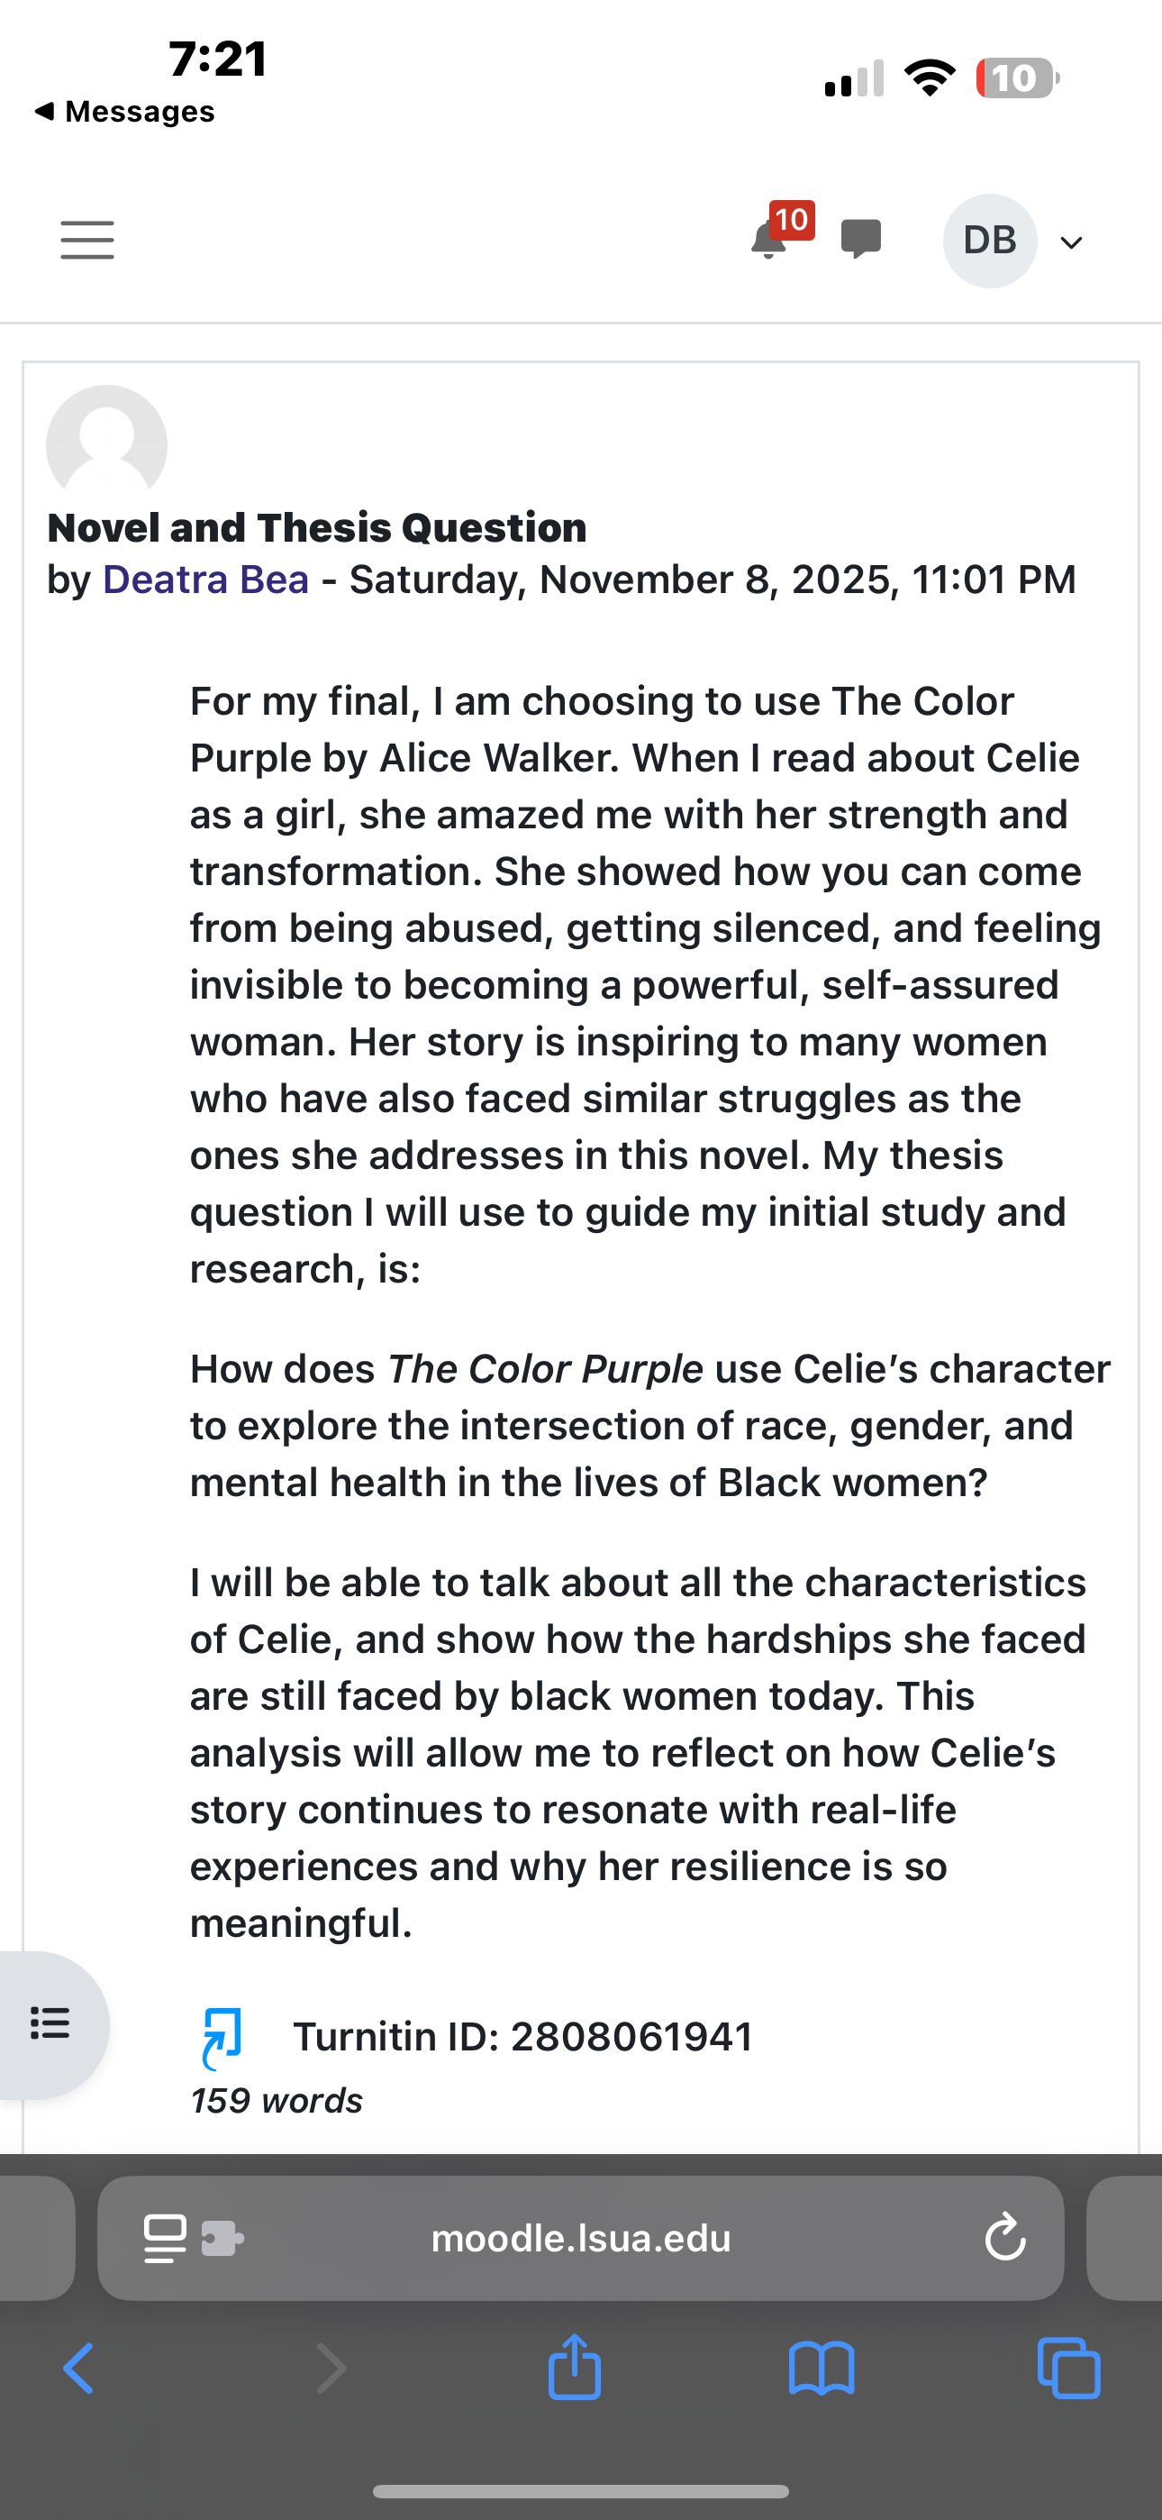Focus the moodle.lsua.edu address bar
The width and height of the screenshot is (1162, 2520).
(581, 2238)
